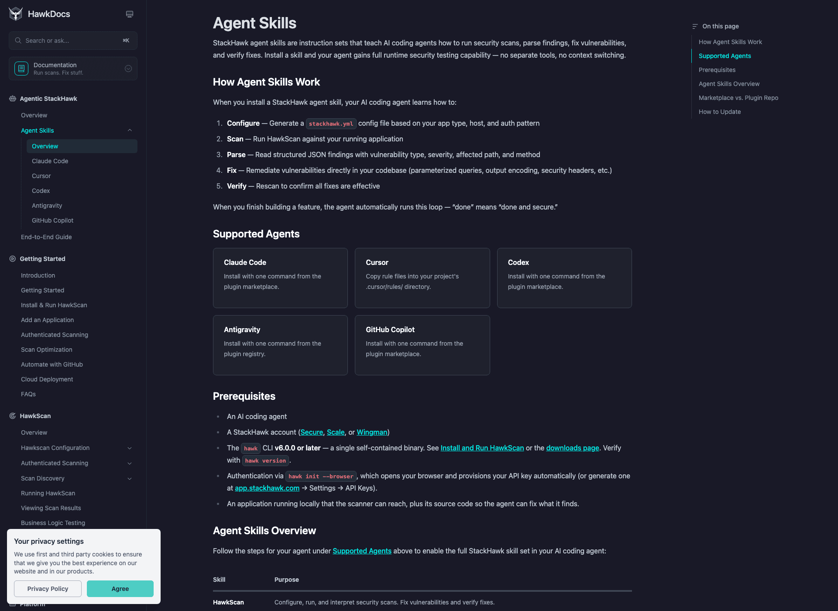838x611 pixels.
Task: Click the On this page list icon
Action: coord(695,26)
